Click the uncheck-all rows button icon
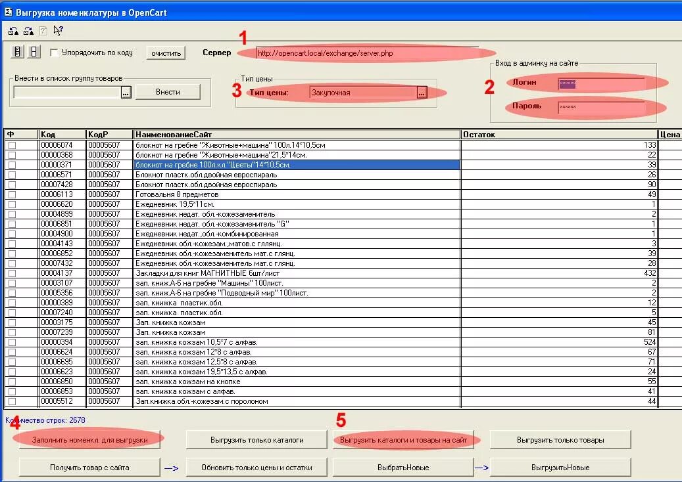The width and height of the screenshot is (682, 482). pos(34,52)
